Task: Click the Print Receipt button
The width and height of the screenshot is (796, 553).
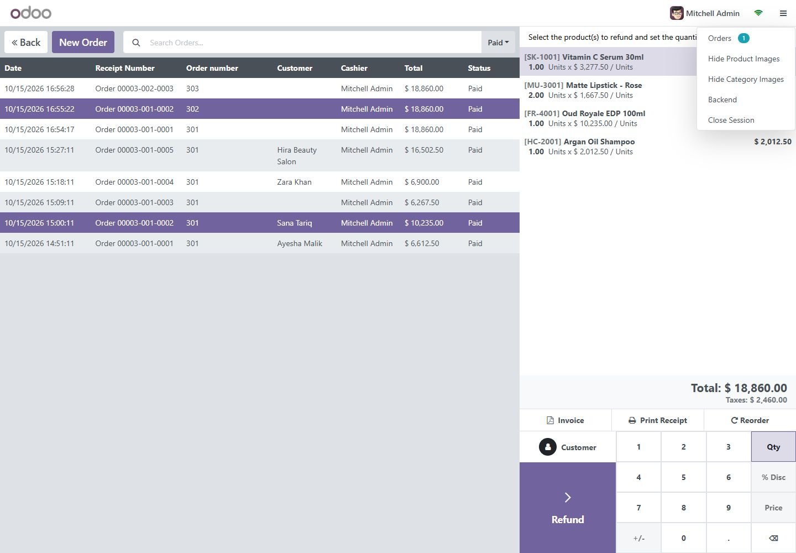Action: coord(658,420)
